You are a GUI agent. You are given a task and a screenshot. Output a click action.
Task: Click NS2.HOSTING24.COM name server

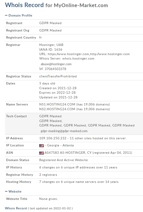[x=57, y=109]
